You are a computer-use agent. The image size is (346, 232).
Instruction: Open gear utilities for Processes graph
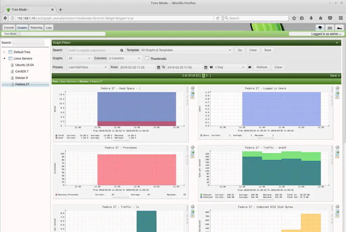[x=193, y=147]
